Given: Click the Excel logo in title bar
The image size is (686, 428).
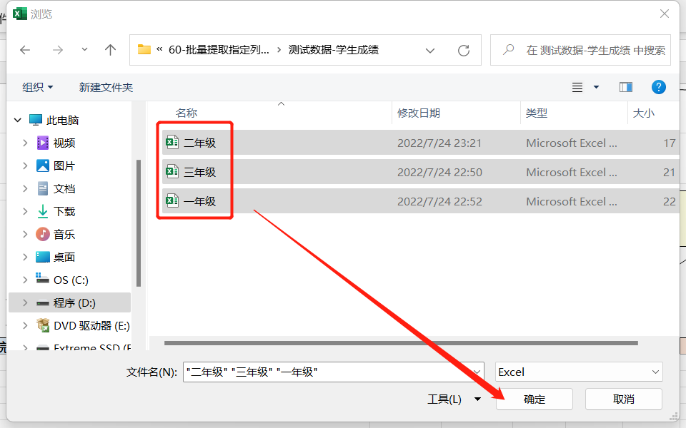Looking at the screenshot, I should (x=20, y=14).
